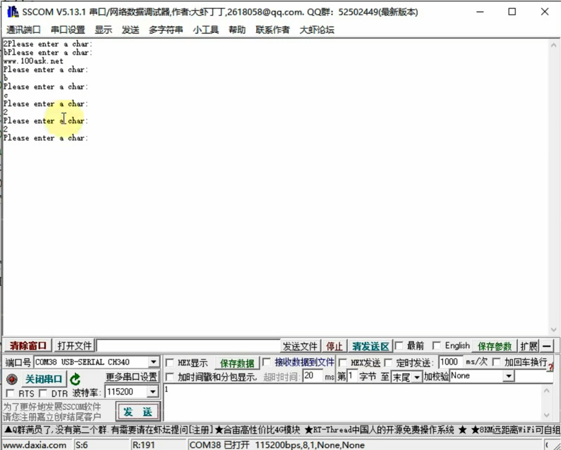
Task: Click the 清发送区 button
Action: (x=370, y=346)
